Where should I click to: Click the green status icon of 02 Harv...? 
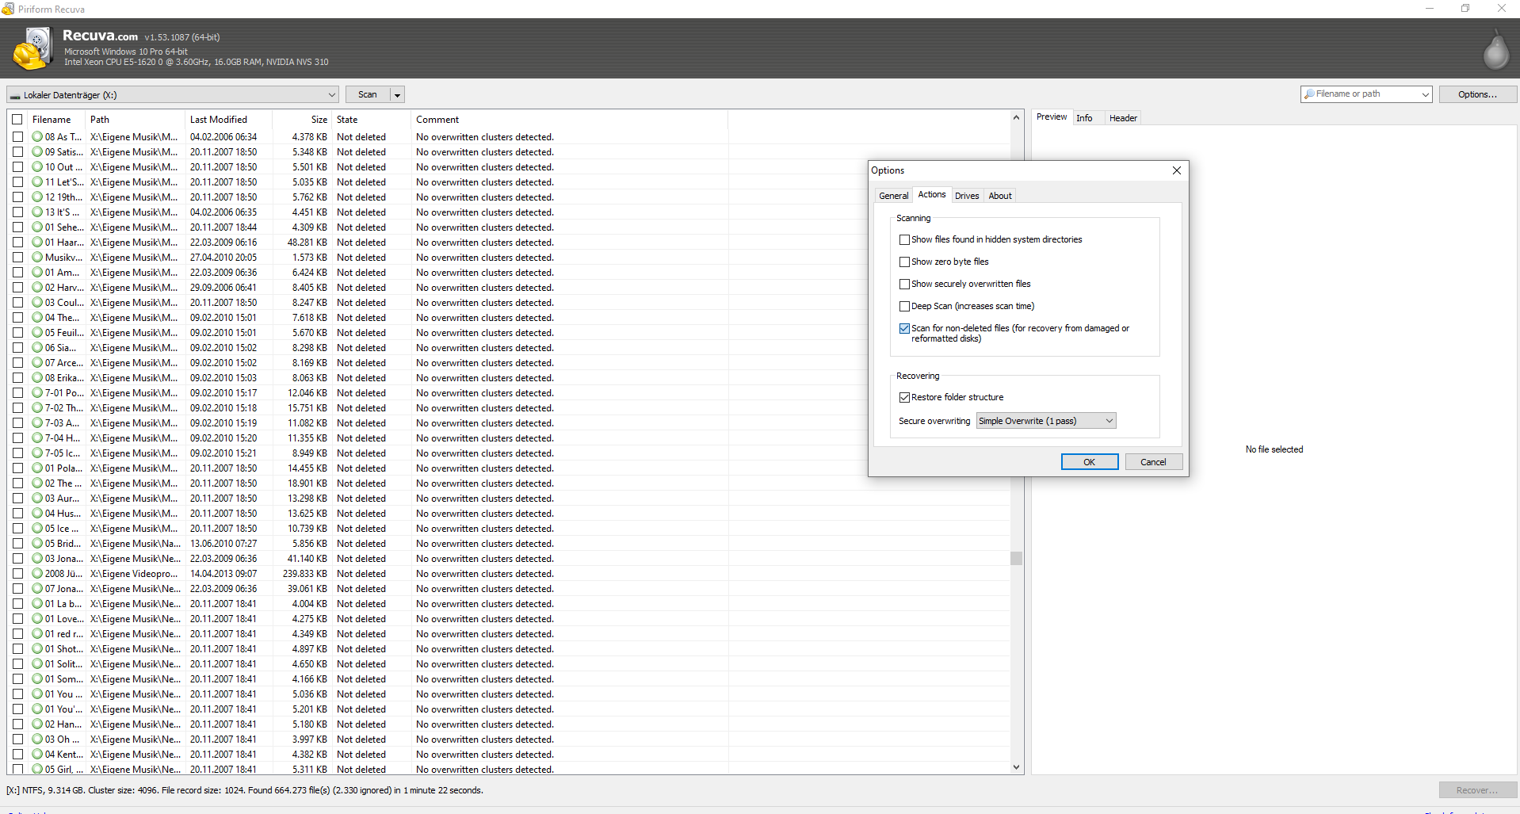point(37,288)
